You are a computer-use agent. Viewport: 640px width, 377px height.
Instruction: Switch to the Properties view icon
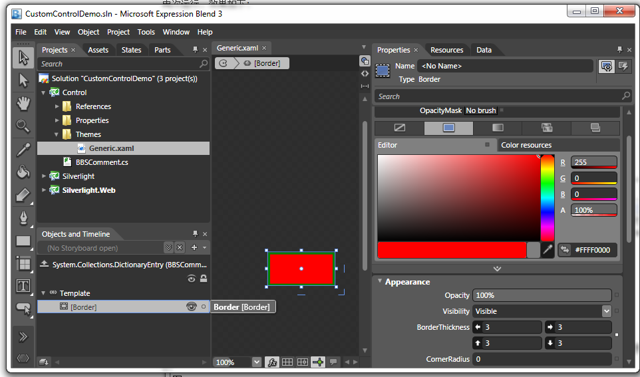[607, 66]
